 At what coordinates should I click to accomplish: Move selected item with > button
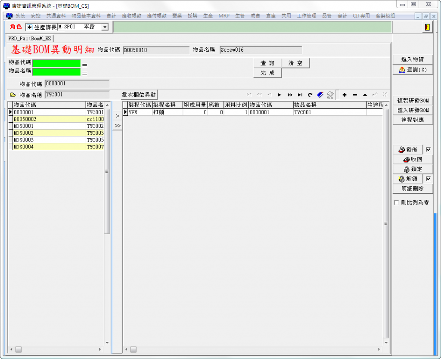[117, 116]
